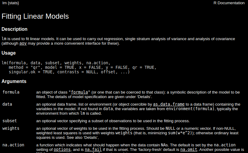Screen dimensions: 248x153
Task: Open the aov help link
Action: (x=23, y=43)
